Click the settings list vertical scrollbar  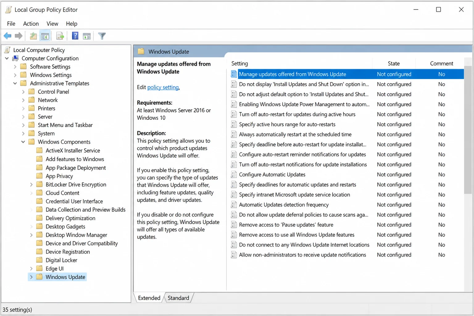tap(468, 130)
